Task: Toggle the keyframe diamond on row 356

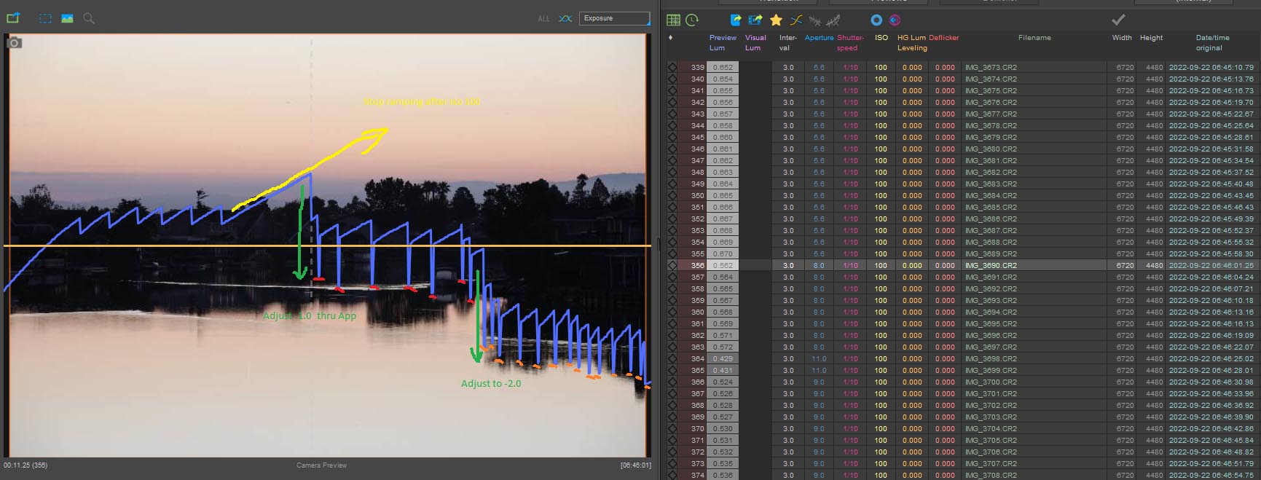Action: pyautogui.click(x=672, y=266)
